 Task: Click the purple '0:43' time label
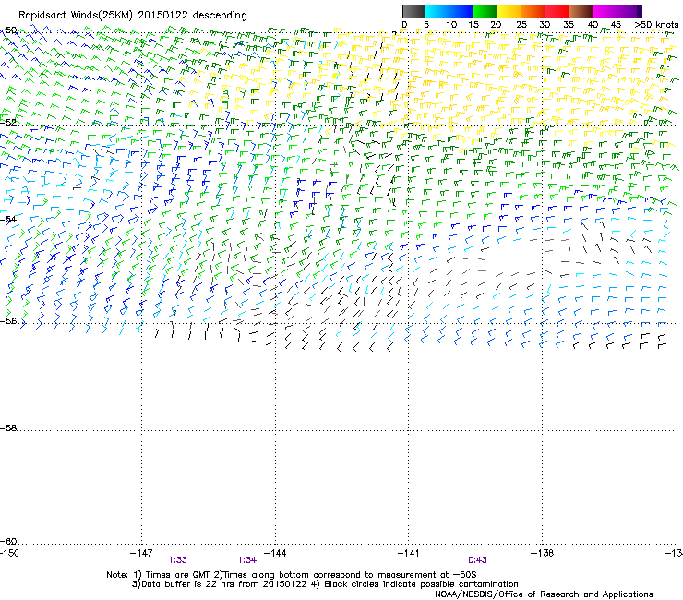[x=477, y=560]
